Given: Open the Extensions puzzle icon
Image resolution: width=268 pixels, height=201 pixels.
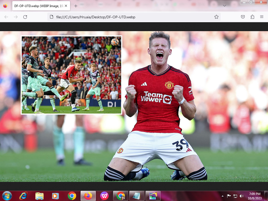Looking at the screenshot, I should pyautogui.click(x=252, y=17).
